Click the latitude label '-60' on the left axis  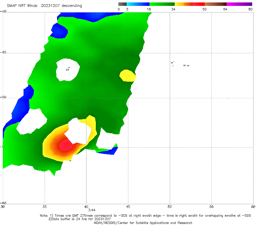(x=3, y=203)
